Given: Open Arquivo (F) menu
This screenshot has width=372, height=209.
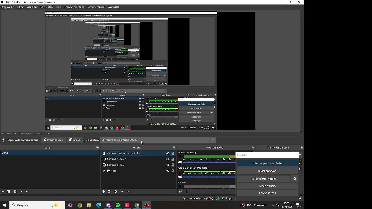Looking at the screenshot, I should pos(8,7).
